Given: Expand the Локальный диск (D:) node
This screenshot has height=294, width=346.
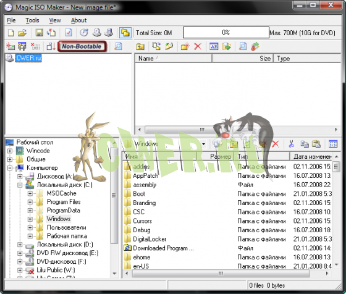Looking at the screenshot, I should point(20,245).
